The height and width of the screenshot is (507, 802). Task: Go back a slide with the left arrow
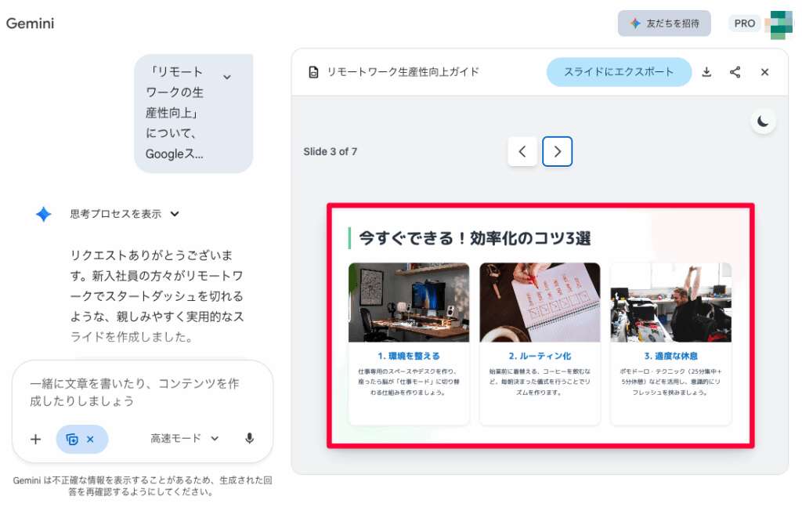[522, 151]
